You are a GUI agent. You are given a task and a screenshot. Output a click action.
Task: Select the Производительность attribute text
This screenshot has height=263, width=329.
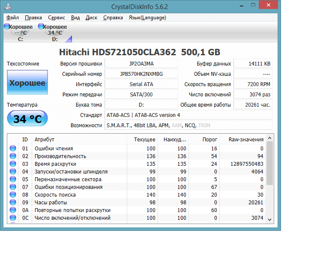point(60,156)
